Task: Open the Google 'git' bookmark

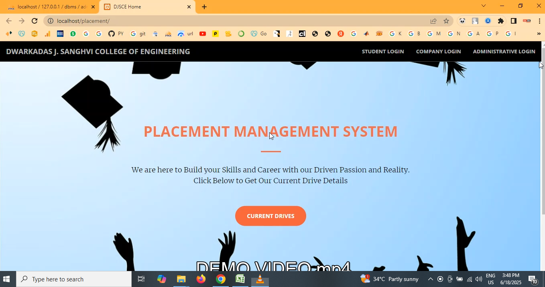Action: [x=138, y=34]
